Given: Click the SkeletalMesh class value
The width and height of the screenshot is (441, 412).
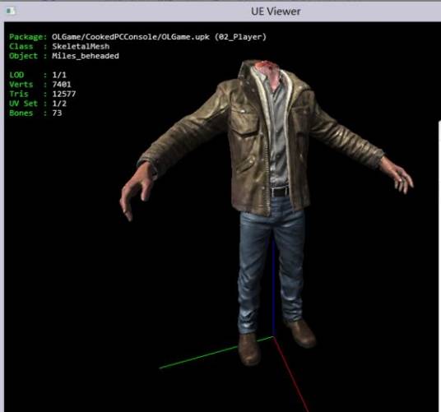Looking at the screenshot, I should (81, 46).
